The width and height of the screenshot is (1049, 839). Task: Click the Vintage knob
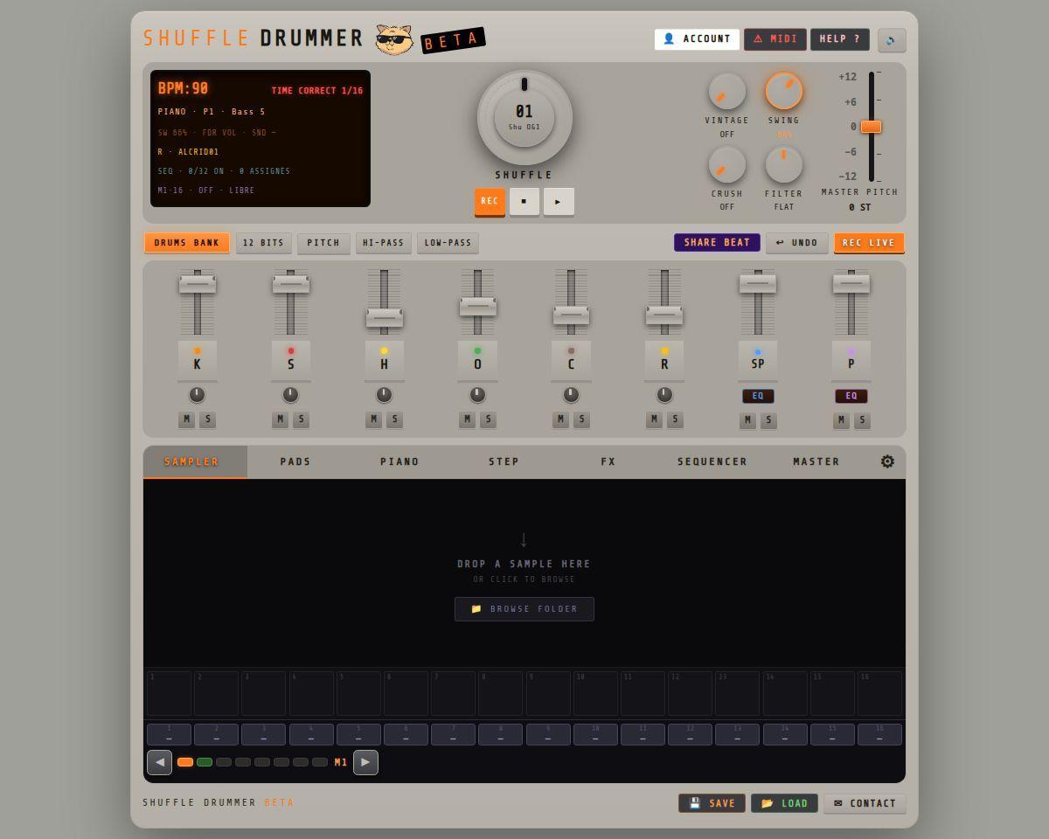click(727, 91)
